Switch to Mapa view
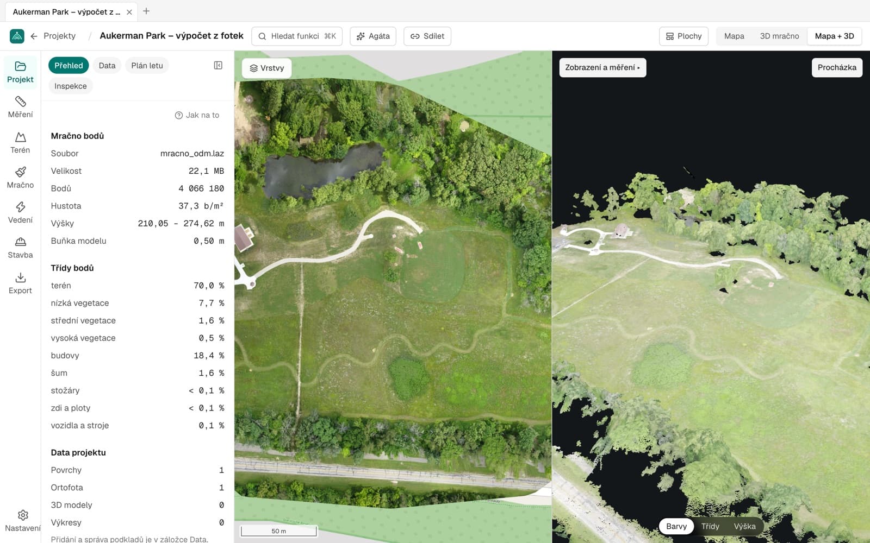This screenshot has height=543, width=870. coord(734,36)
